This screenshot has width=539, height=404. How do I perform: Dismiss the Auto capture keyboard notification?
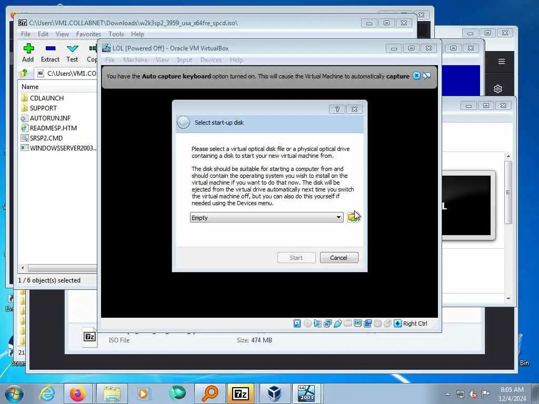pyautogui.click(x=416, y=76)
